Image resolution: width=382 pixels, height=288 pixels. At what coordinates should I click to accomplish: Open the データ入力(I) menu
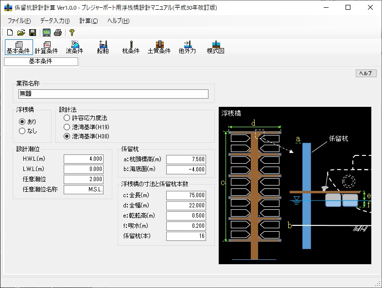55,21
